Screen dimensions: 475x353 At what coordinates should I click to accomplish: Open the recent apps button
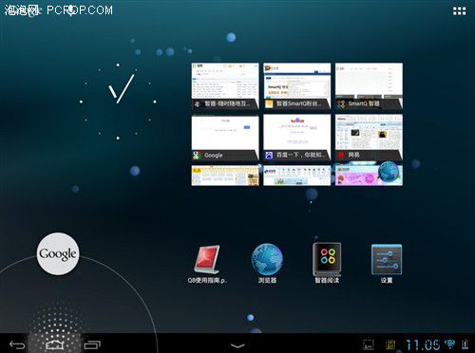[92, 344]
